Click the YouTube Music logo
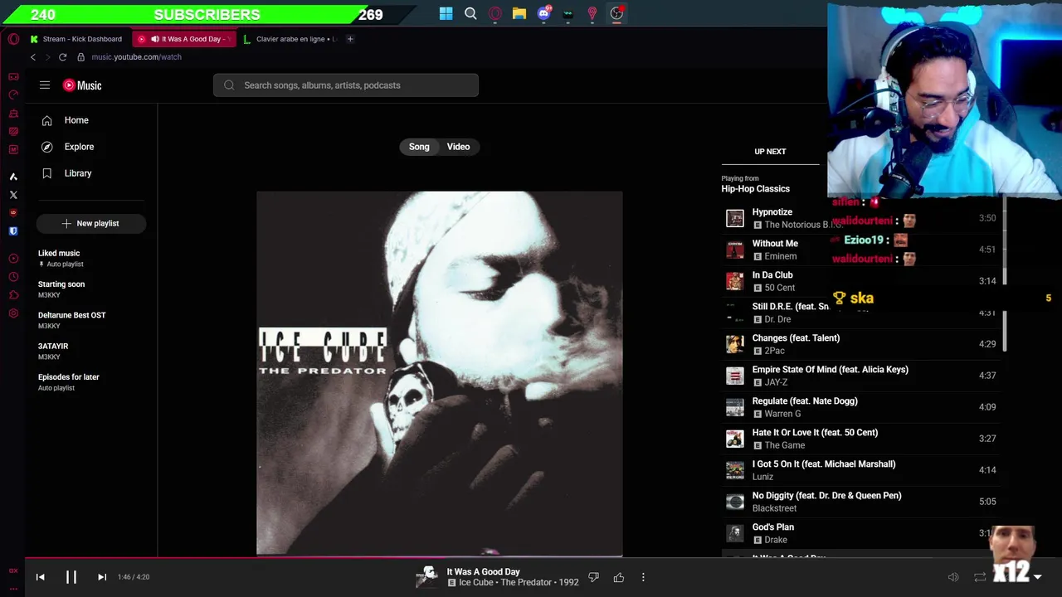The height and width of the screenshot is (597, 1062). click(x=82, y=85)
